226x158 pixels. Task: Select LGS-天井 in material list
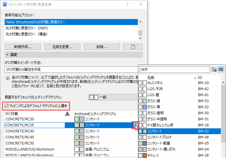point(180,89)
